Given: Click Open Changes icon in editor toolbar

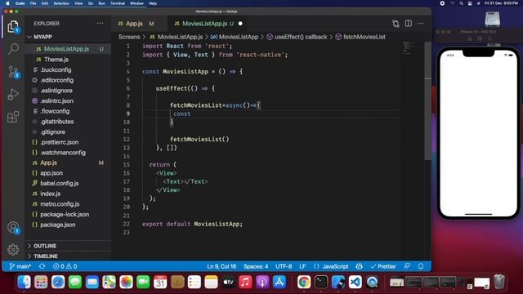Looking at the screenshot, I should (396, 24).
